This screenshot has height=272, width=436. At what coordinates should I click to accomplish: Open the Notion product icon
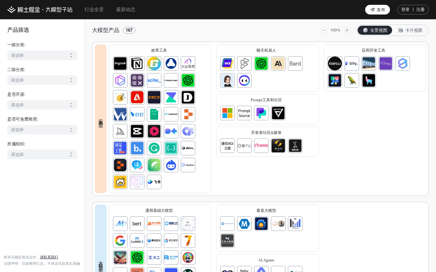pos(137,63)
